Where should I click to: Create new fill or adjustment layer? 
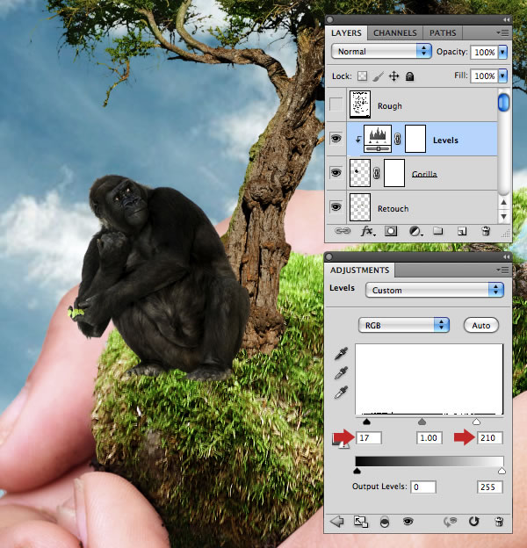(x=415, y=231)
